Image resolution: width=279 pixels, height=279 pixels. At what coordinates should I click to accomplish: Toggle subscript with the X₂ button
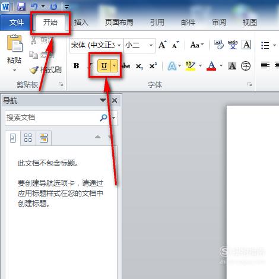point(139,66)
